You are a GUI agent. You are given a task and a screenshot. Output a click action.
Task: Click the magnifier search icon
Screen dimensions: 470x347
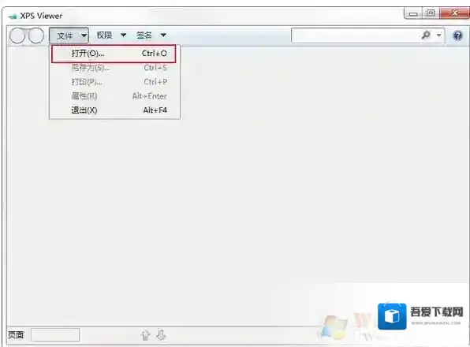[x=426, y=35]
